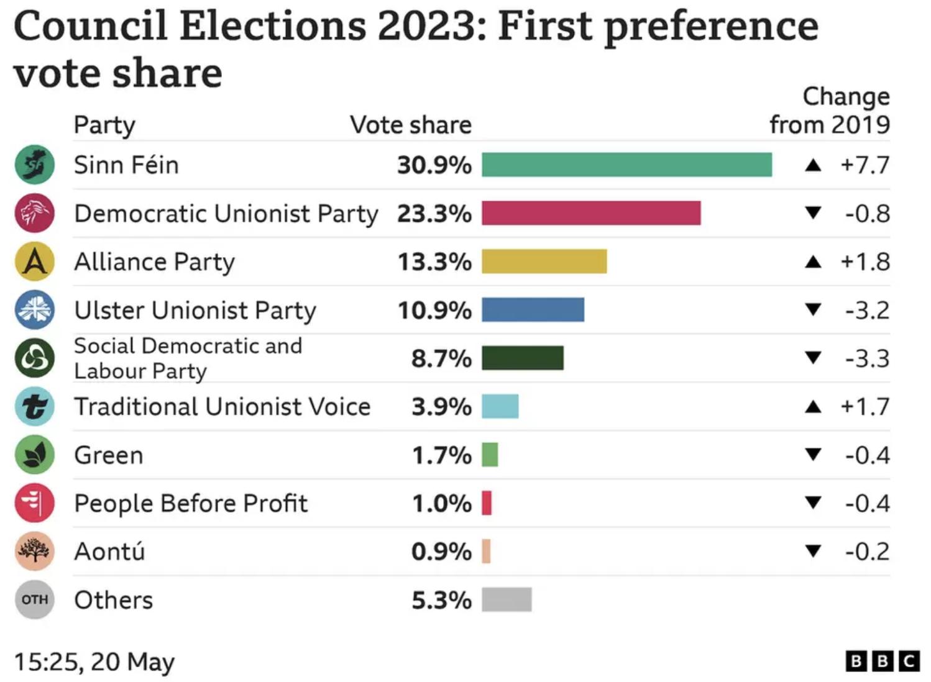This screenshot has width=931, height=682.
Task: Click the Vote share column header
Action: pos(410,125)
